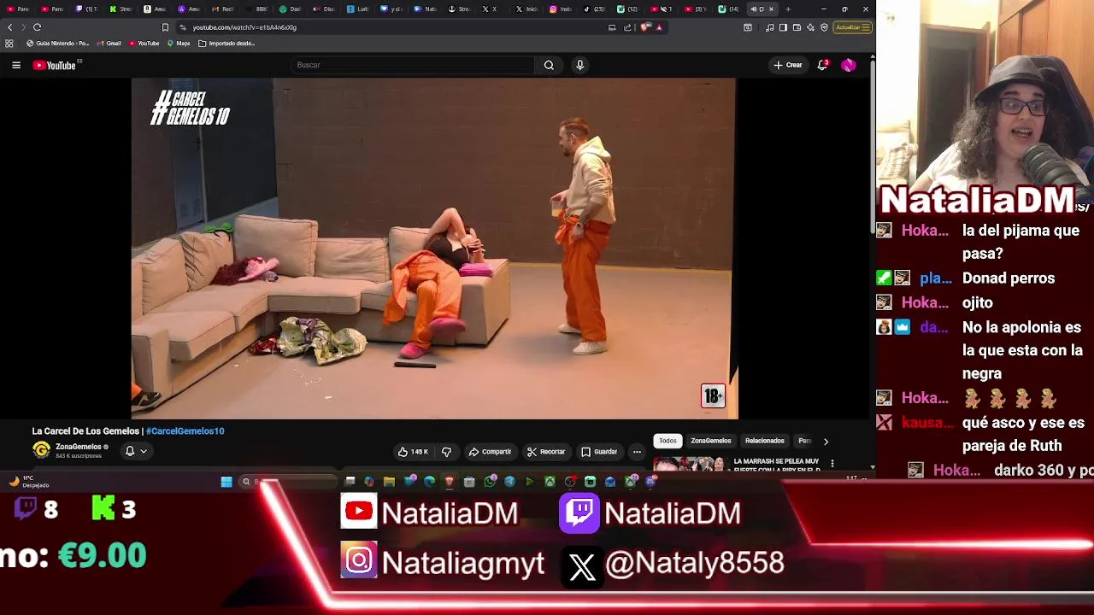This screenshot has width=1094, height=615.
Task: Open the Guías Nintendo bookmark
Action: click(57, 44)
